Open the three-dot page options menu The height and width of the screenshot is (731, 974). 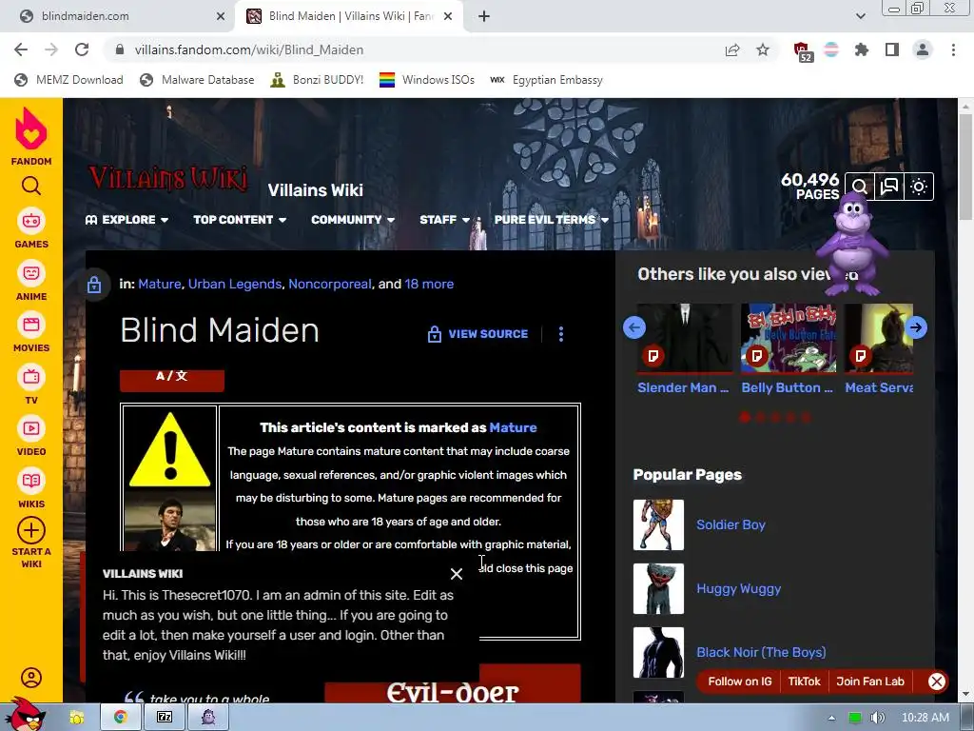tap(561, 334)
